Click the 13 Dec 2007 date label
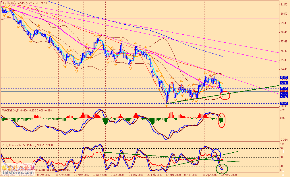 (100, 175)
